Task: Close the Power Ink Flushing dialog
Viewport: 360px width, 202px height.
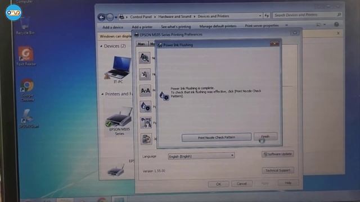Action: [274, 44]
